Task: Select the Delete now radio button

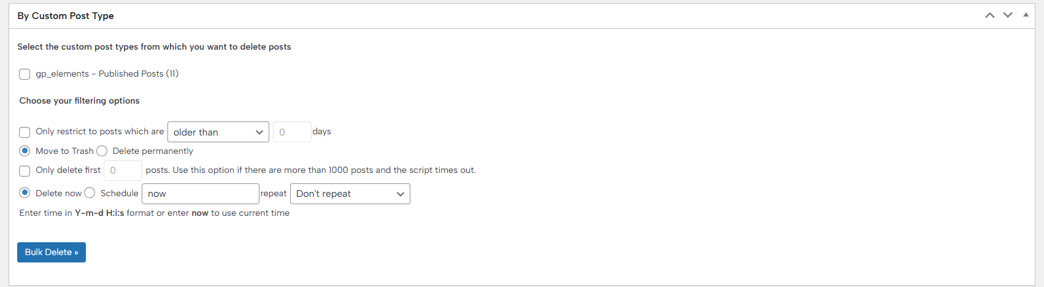Action: [25, 193]
